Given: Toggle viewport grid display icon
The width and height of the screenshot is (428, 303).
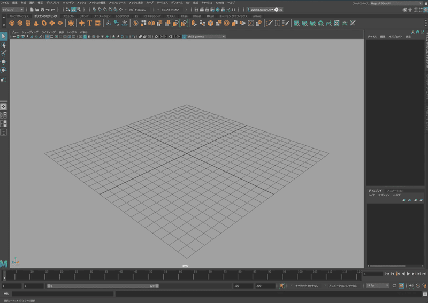Looking at the screenshot, I should (48, 36).
